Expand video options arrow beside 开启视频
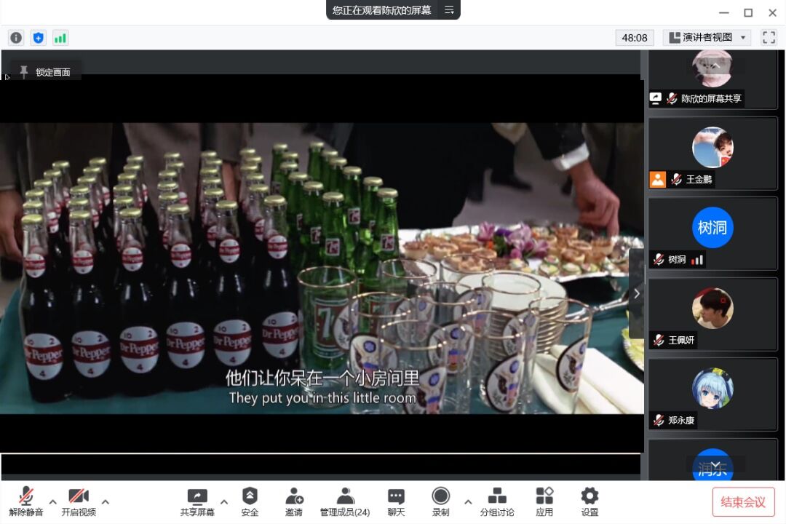Viewport: 786px width, 524px height. coord(106,501)
